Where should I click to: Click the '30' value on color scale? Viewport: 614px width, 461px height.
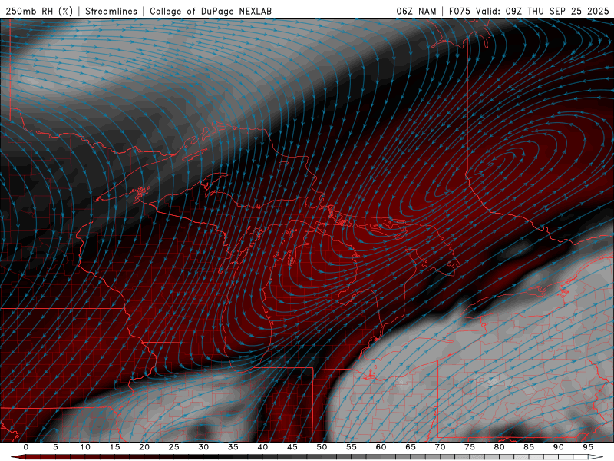point(203,447)
